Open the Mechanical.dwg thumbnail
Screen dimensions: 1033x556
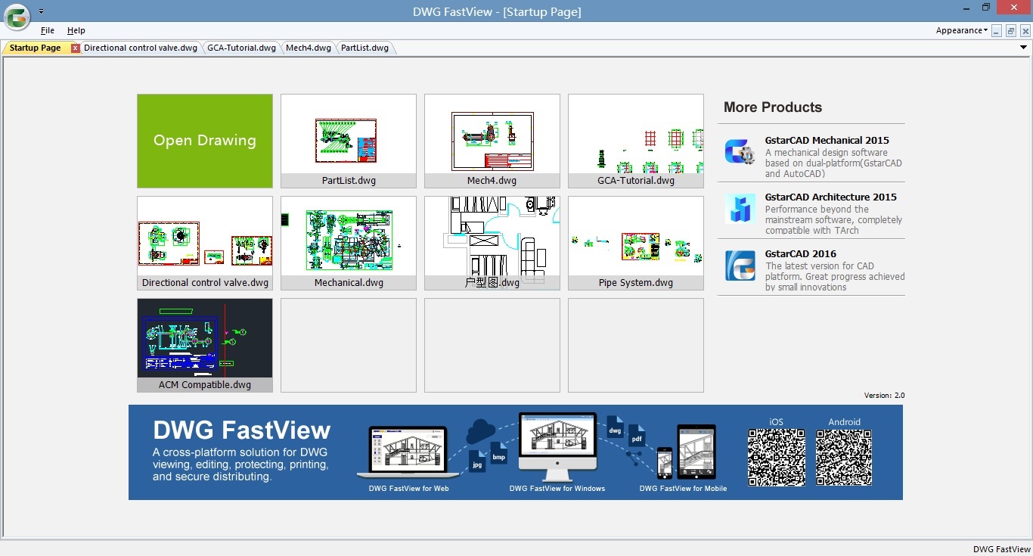tap(349, 243)
